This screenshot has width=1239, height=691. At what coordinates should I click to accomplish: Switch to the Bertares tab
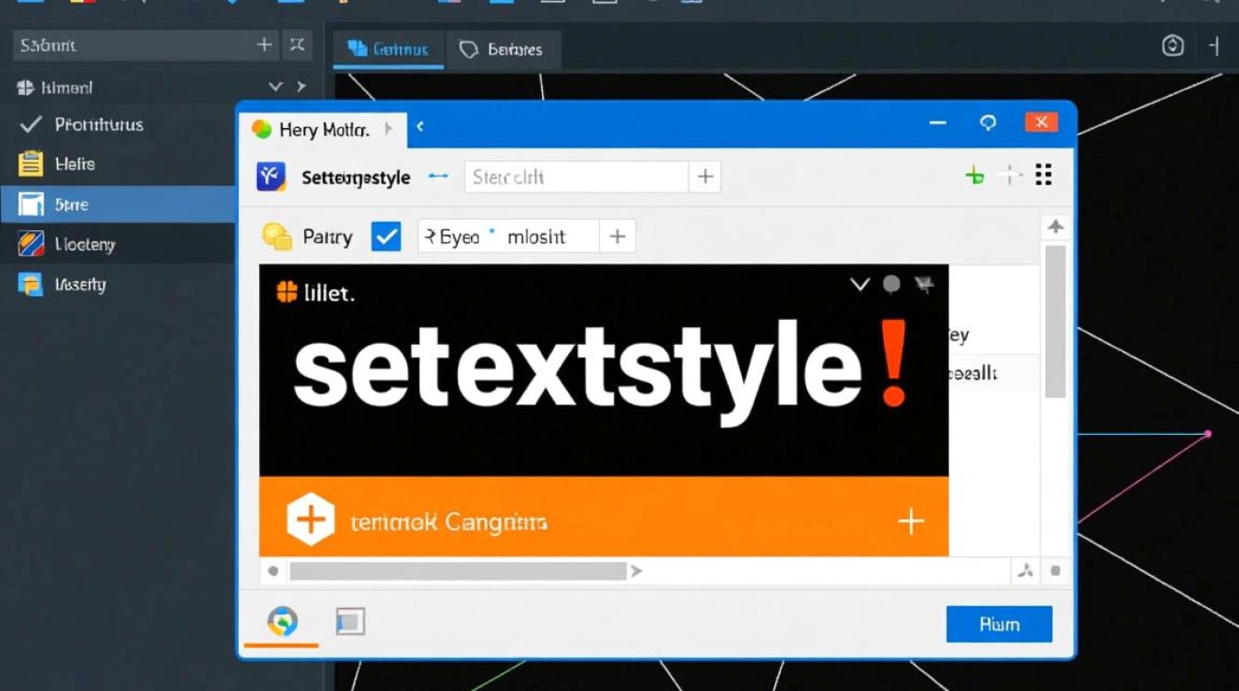[x=502, y=50]
